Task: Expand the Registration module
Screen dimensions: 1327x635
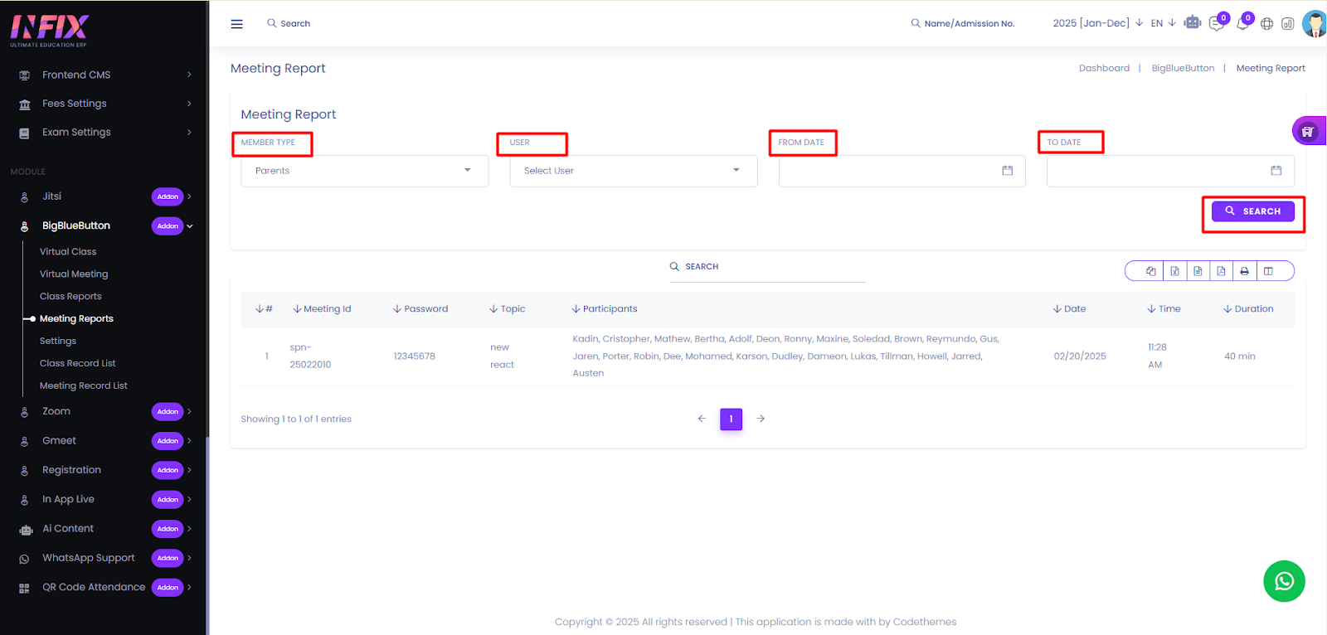Action: pos(189,470)
